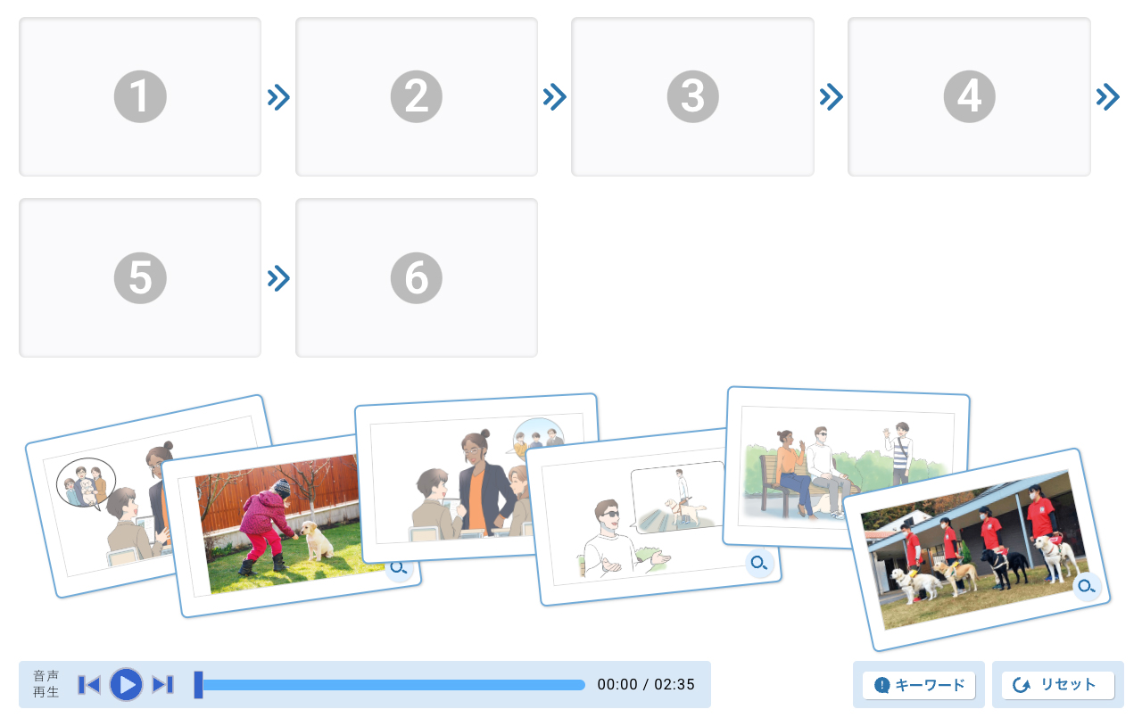Screen dimensions: 1142x726
Task: Select empty slot number 4
Action: pyautogui.click(x=969, y=96)
